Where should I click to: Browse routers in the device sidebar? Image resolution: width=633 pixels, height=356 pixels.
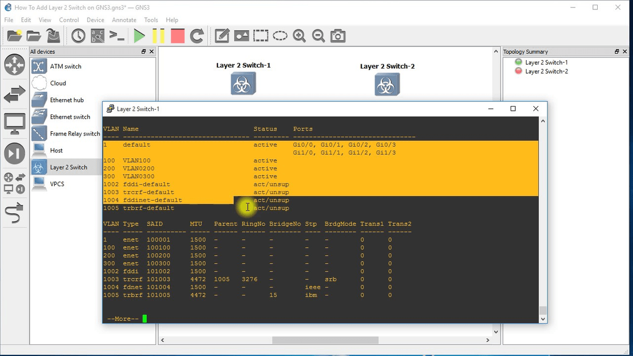pos(14,64)
